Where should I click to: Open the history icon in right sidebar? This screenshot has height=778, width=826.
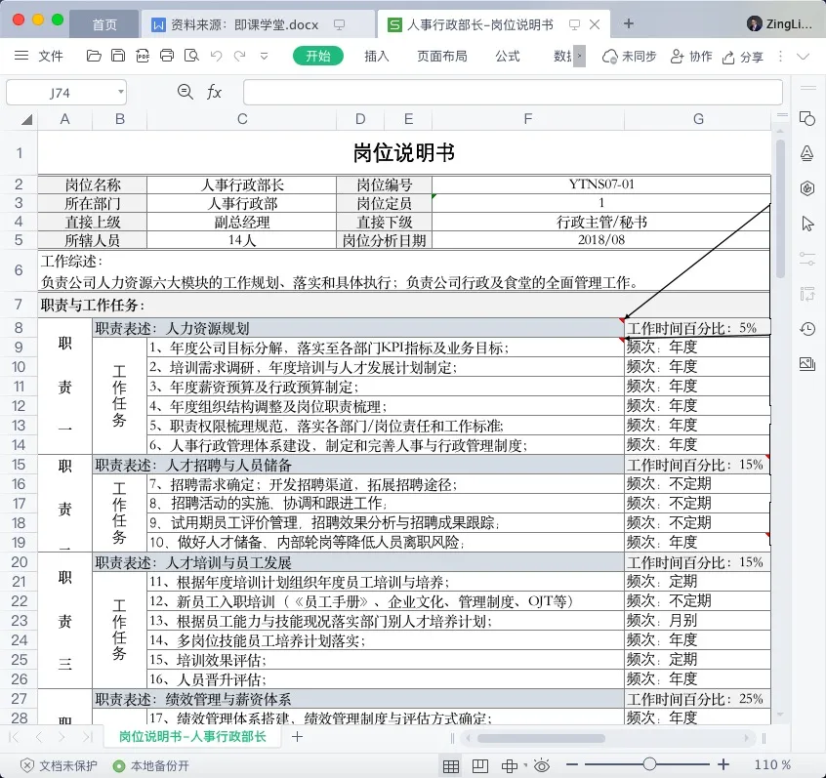(806, 329)
